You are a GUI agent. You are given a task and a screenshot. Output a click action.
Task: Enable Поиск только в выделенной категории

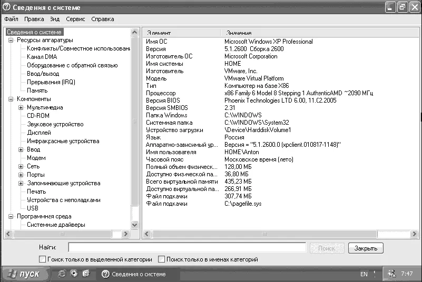coord(42,259)
